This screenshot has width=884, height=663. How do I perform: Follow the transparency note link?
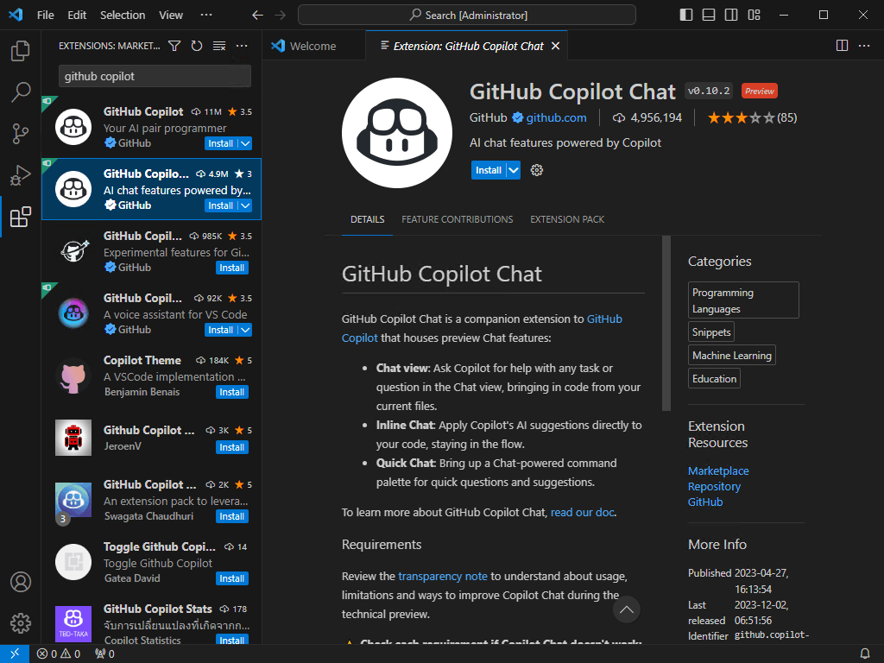coord(443,576)
